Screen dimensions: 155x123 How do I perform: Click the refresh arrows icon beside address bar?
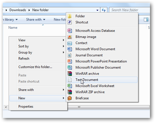(x=104, y=10)
